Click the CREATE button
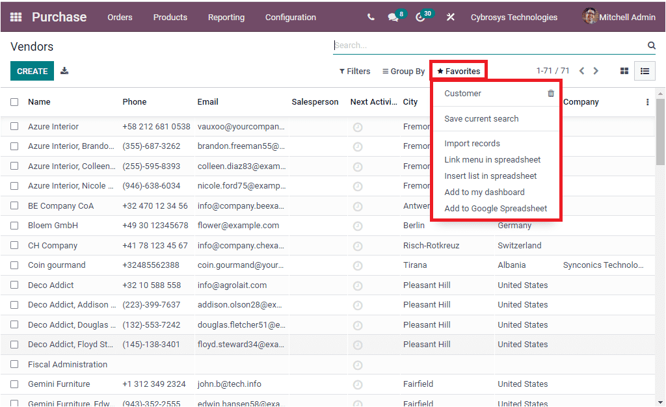The height and width of the screenshot is (407, 666). 32,70
